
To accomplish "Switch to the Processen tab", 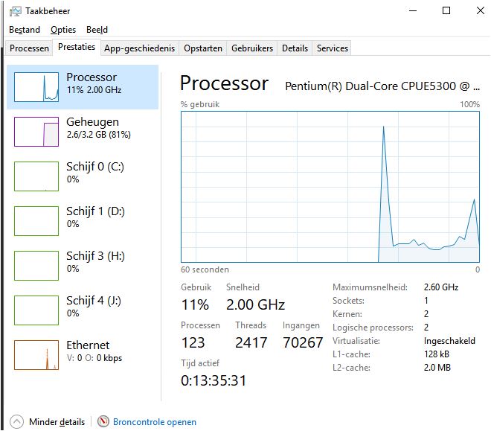I will coord(29,48).
